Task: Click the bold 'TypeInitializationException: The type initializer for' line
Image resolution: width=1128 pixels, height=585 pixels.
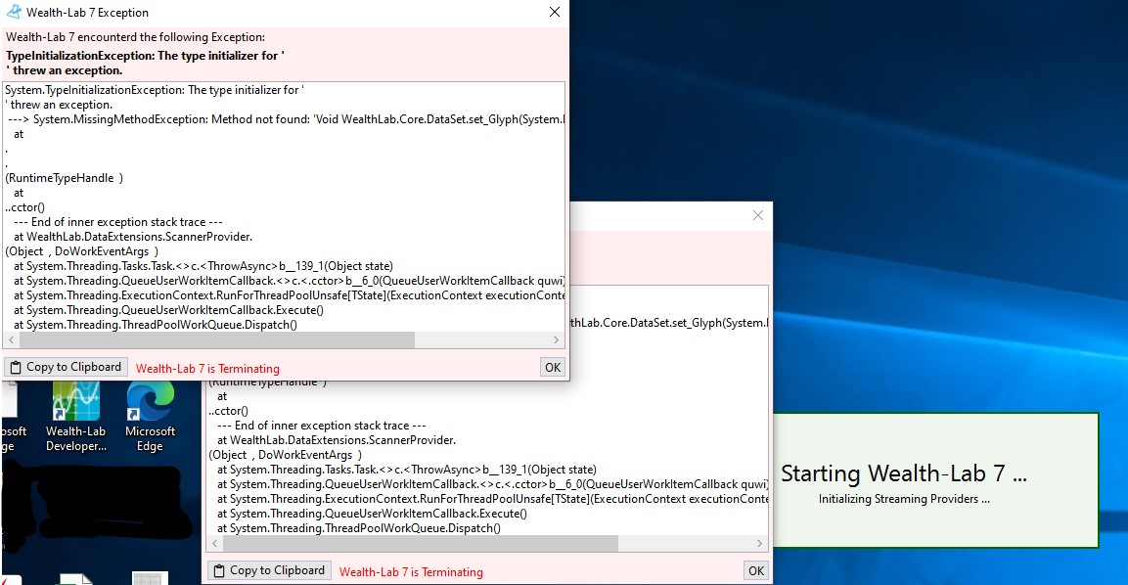Action: click(146, 56)
